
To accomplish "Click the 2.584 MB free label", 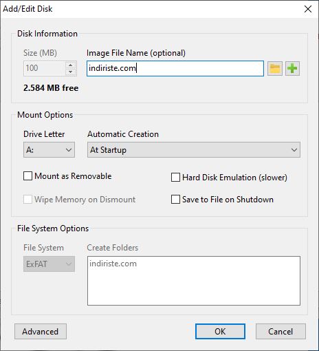I will tap(51, 88).
